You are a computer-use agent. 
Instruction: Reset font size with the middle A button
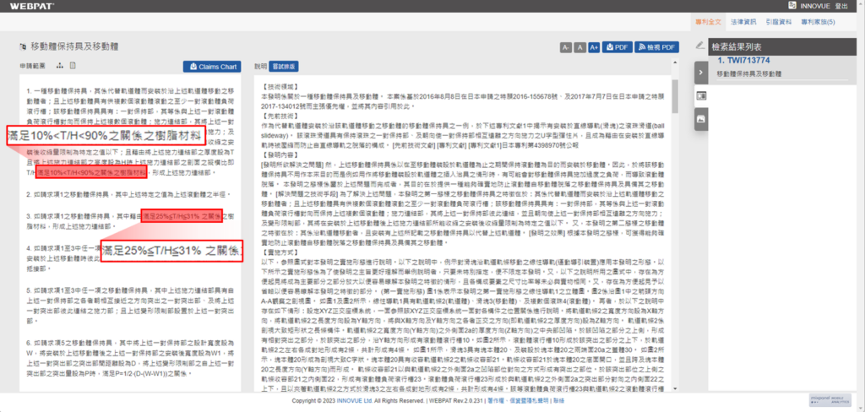[579, 47]
